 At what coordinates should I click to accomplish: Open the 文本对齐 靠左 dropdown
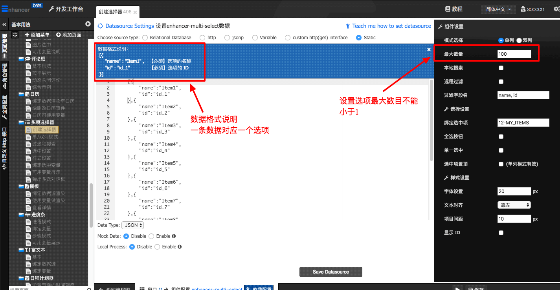(514, 205)
